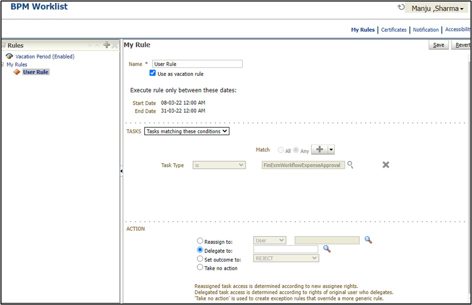Choose Delegate to radio option
Screen dimensions: 472x305
click(x=200, y=250)
